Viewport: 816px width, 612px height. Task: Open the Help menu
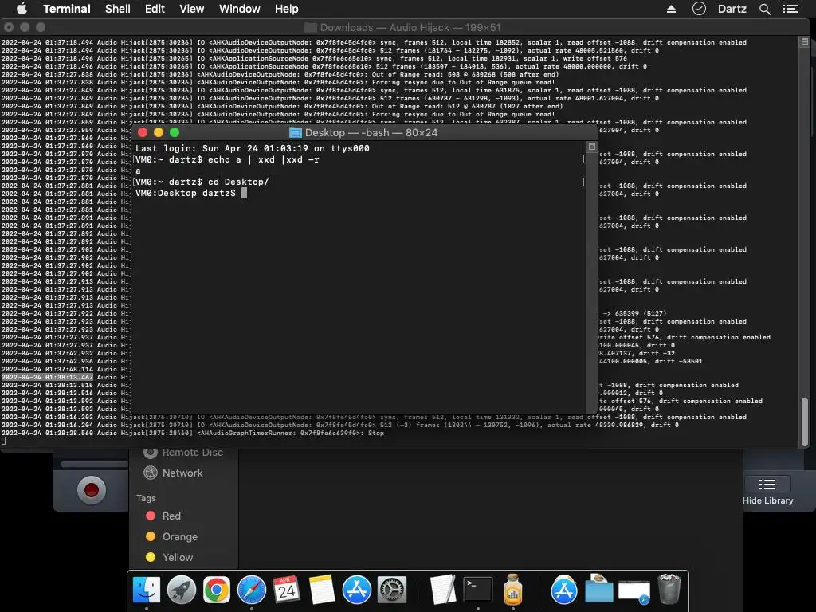[287, 9]
